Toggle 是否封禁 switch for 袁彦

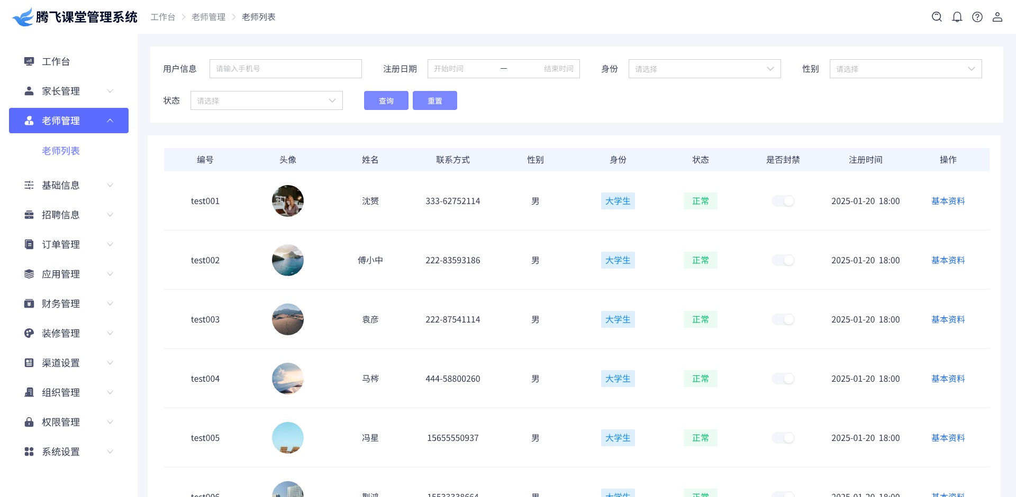coord(783,319)
